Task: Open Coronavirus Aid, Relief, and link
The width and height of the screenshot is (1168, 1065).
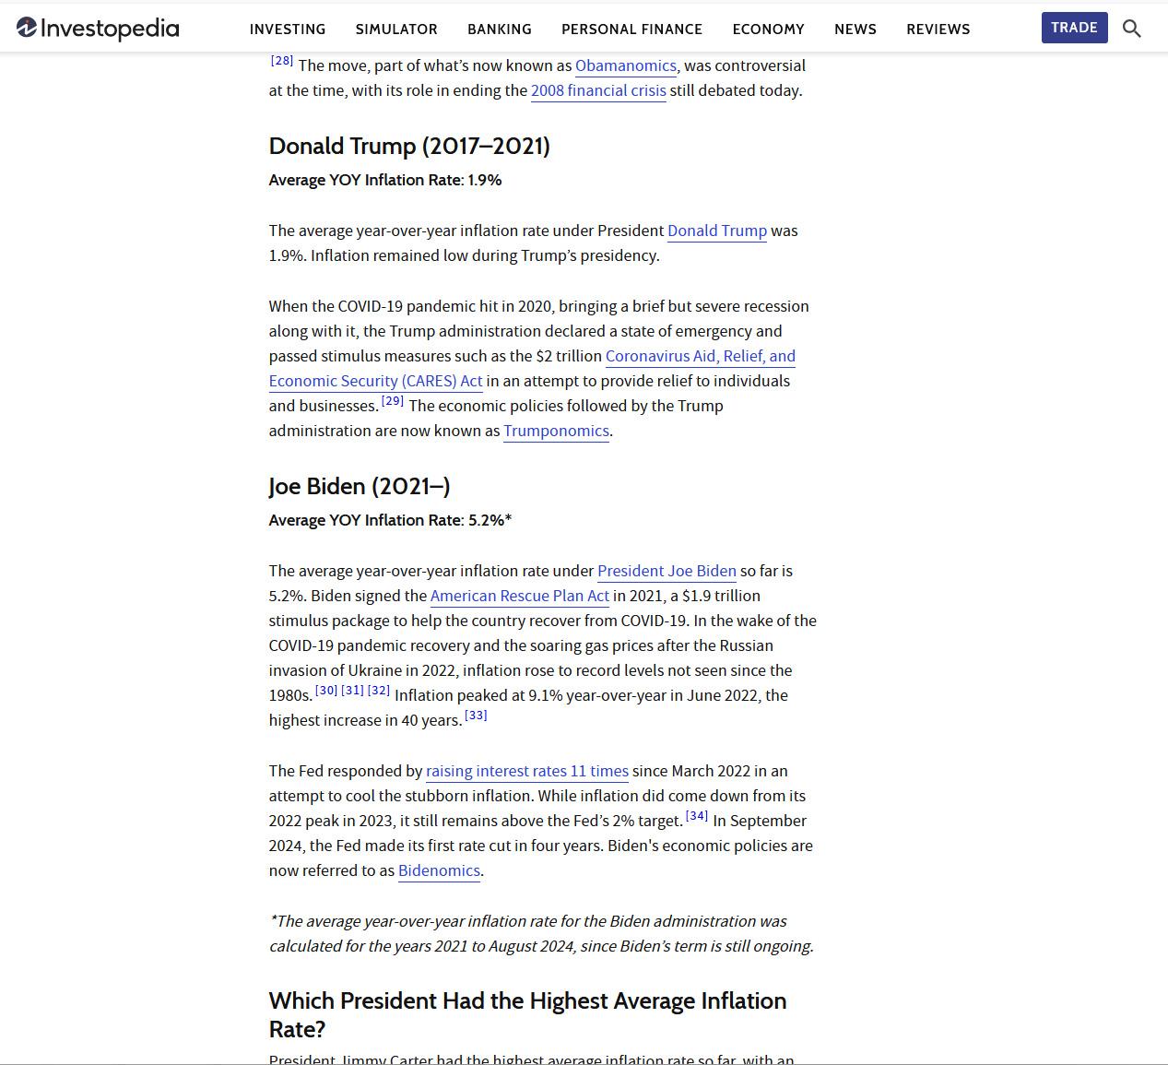Action: [701, 357]
